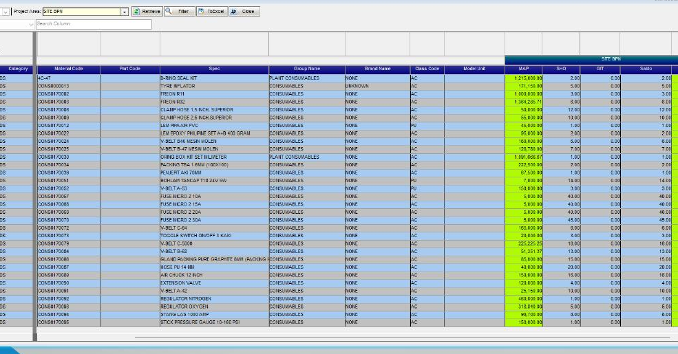The height and width of the screenshot is (354, 678).
Task: Click the Part Code column header
Action: [130, 69]
